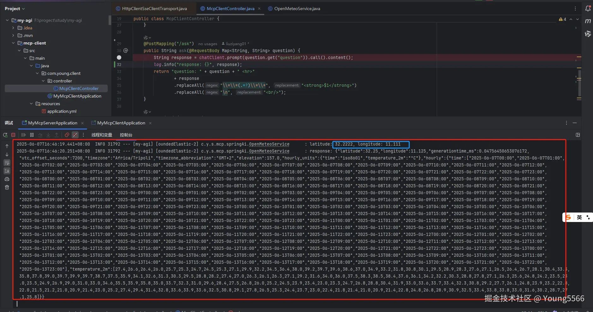Viewport: 593px width, 312px height.
Task: Stop the running debug process
Action: 13,135
